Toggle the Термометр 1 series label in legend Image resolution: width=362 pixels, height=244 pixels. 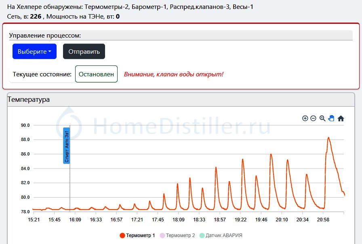(x=141, y=236)
